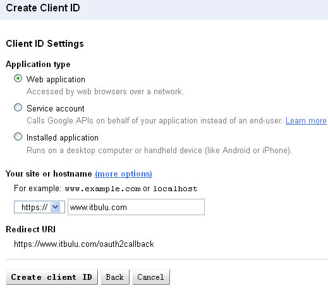This screenshot has height=288, width=328.
Task: Click the Client ID Settings heading
Action: (x=45, y=44)
